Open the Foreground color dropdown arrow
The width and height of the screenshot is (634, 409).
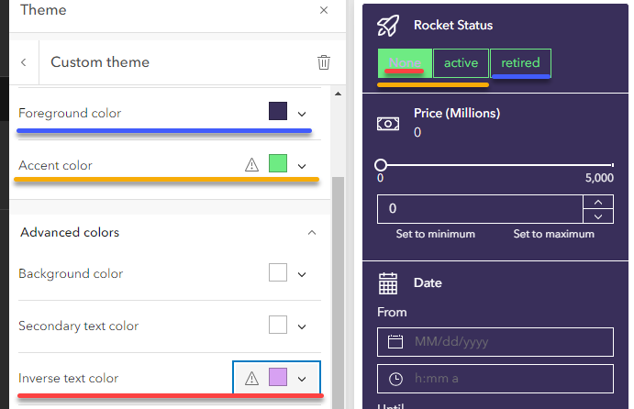pos(302,113)
